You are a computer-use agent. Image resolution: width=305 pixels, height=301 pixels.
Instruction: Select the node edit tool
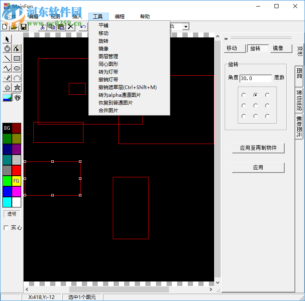pyautogui.click(x=17, y=48)
